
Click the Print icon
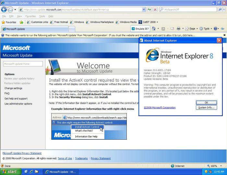[178, 29]
